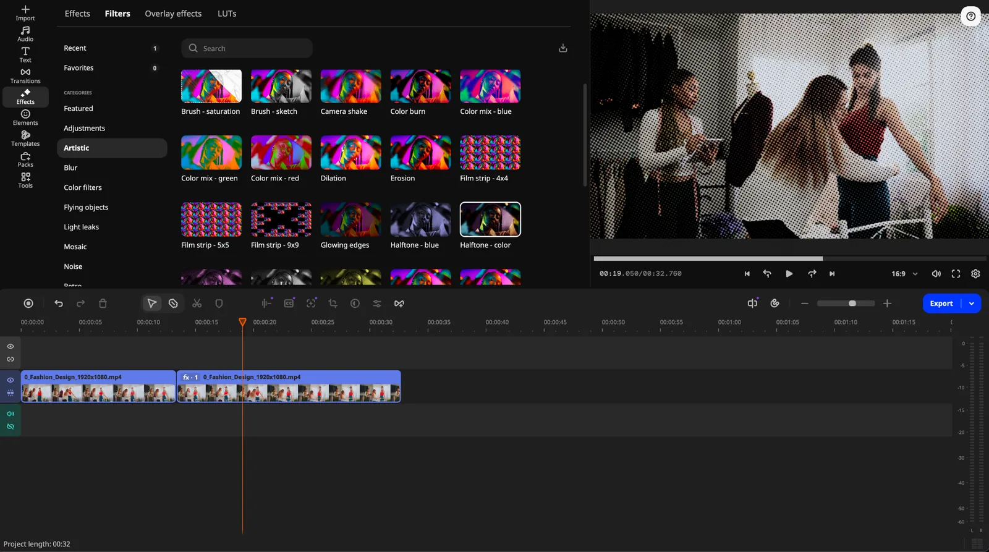Open the Elements panel
Viewport: 989px width, 552px height.
pyautogui.click(x=25, y=118)
